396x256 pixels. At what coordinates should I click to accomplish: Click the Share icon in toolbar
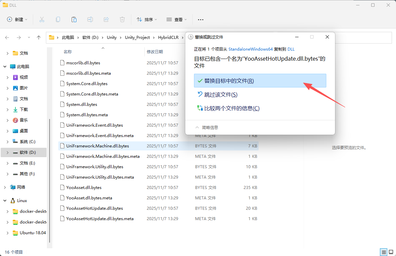click(x=106, y=19)
